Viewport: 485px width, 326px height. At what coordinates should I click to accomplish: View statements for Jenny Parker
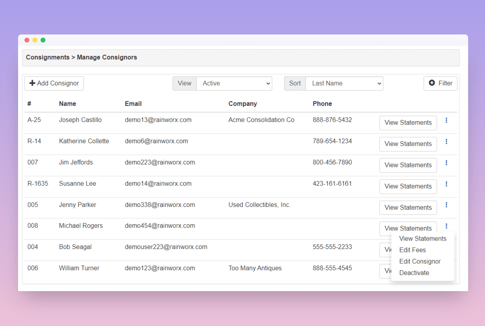(x=408, y=208)
